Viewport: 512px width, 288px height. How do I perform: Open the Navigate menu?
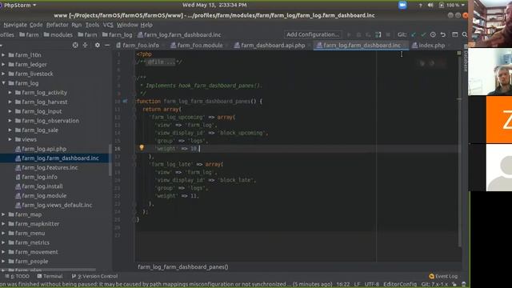coord(15,25)
